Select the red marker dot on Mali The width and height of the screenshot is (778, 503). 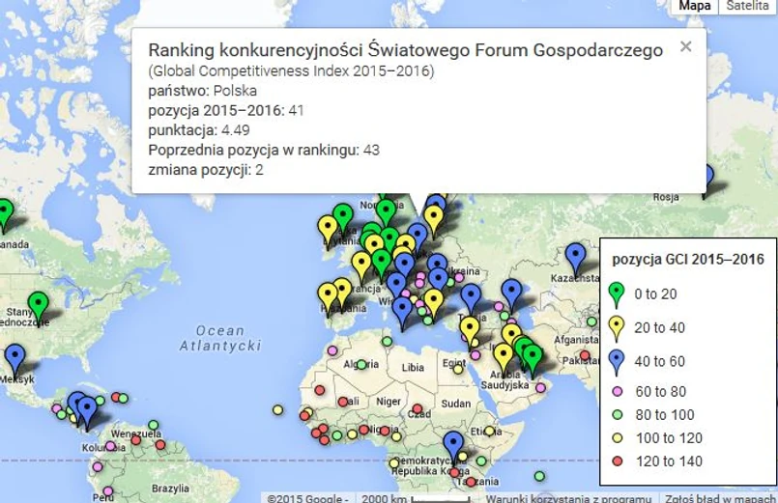pyautogui.click(x=343, y=402)
